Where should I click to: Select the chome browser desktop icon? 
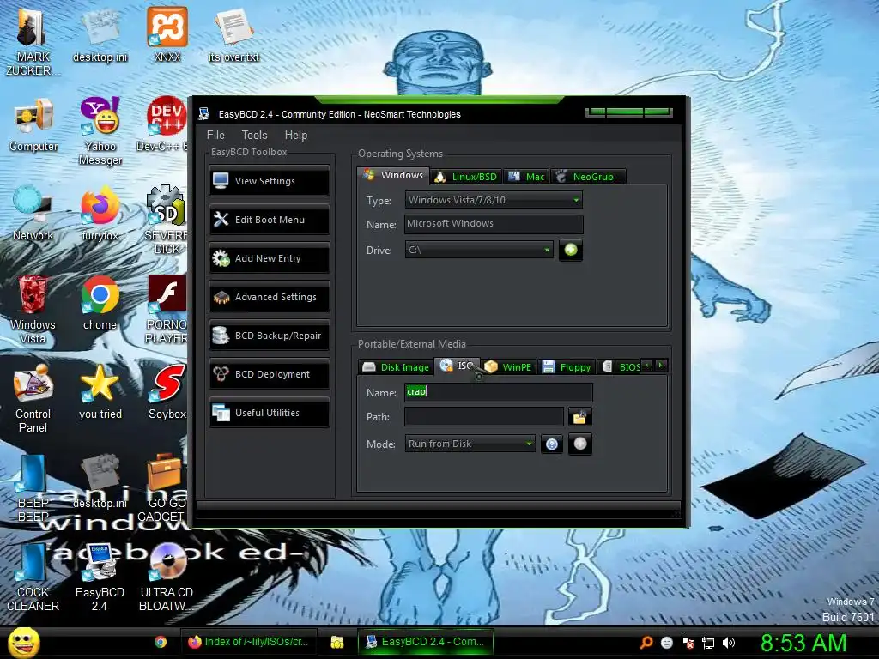(100, 303)
